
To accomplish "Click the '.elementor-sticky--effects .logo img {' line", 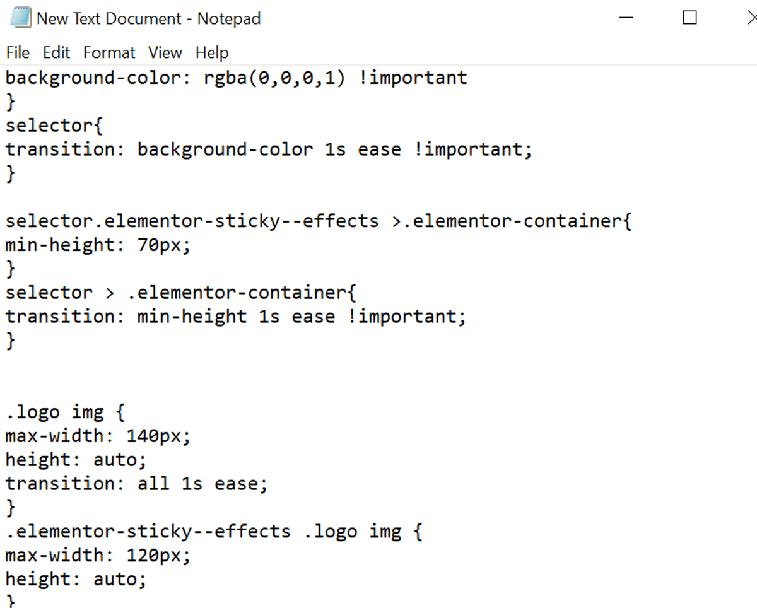I will (214, 532).
